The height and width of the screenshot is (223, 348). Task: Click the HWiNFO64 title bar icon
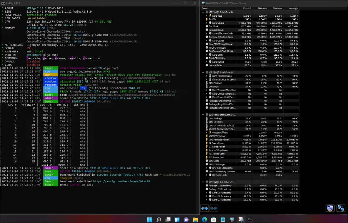(203, 3)
